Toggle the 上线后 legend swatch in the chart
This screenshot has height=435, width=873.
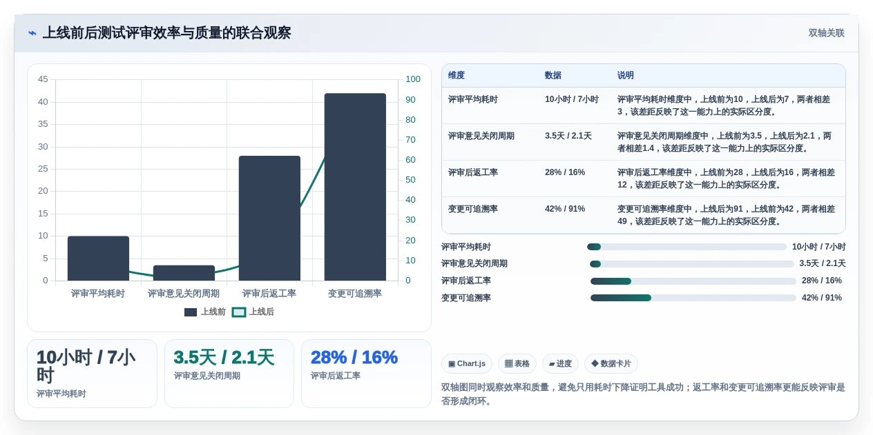[239, 312]
